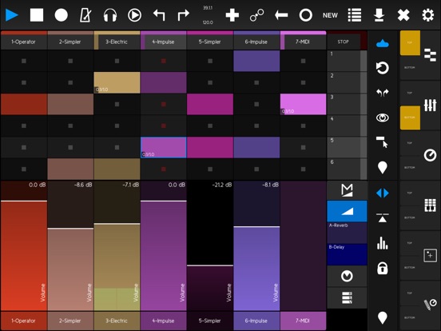Toggle the metronome icon
The width and height of the screenshot is (441, 331).
pos(85,15)
